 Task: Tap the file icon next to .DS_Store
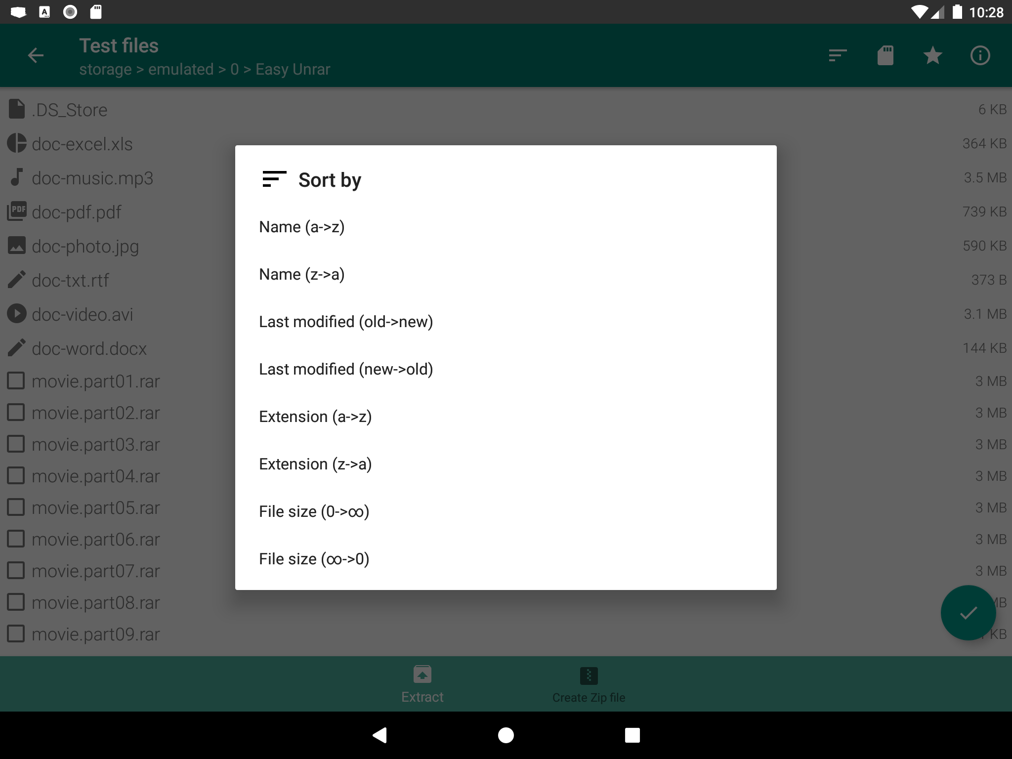(x=17, y=109)
